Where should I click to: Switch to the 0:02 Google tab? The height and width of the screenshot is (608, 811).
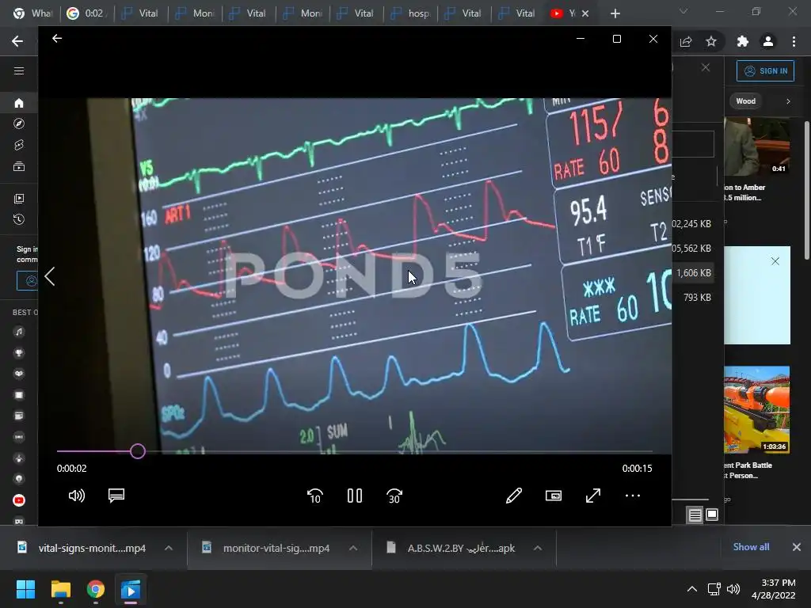point(87,13)
